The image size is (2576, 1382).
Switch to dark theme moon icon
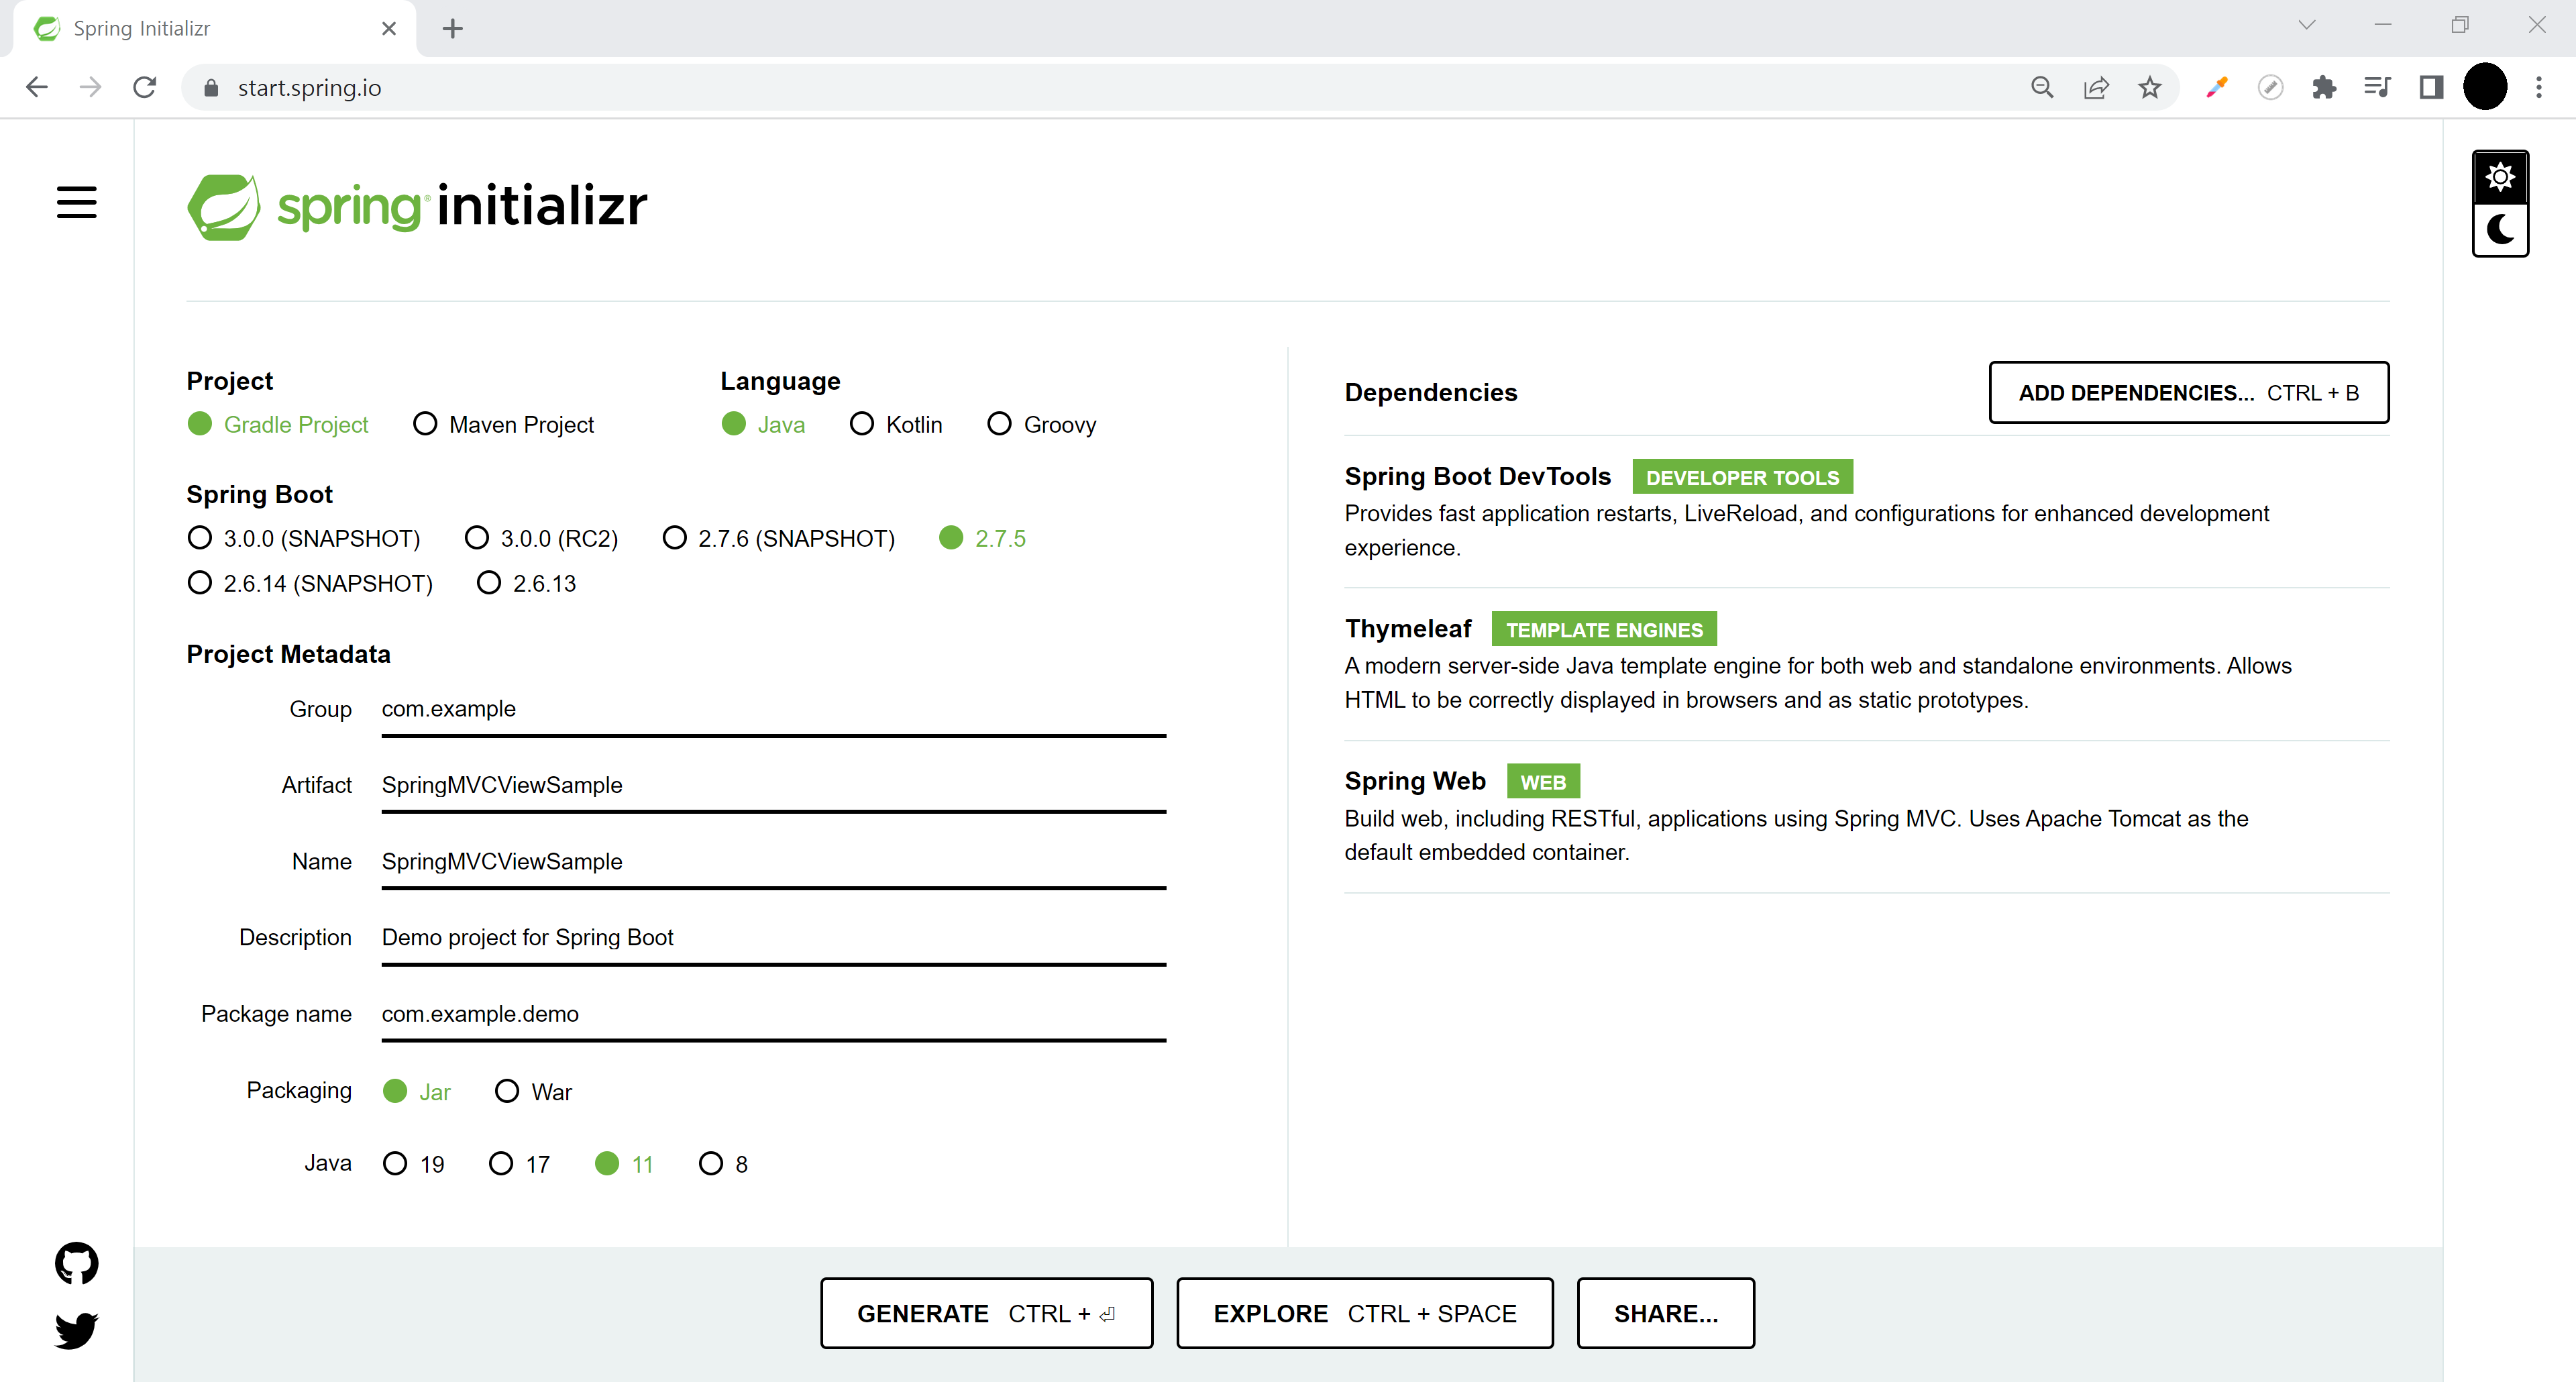2500,230
